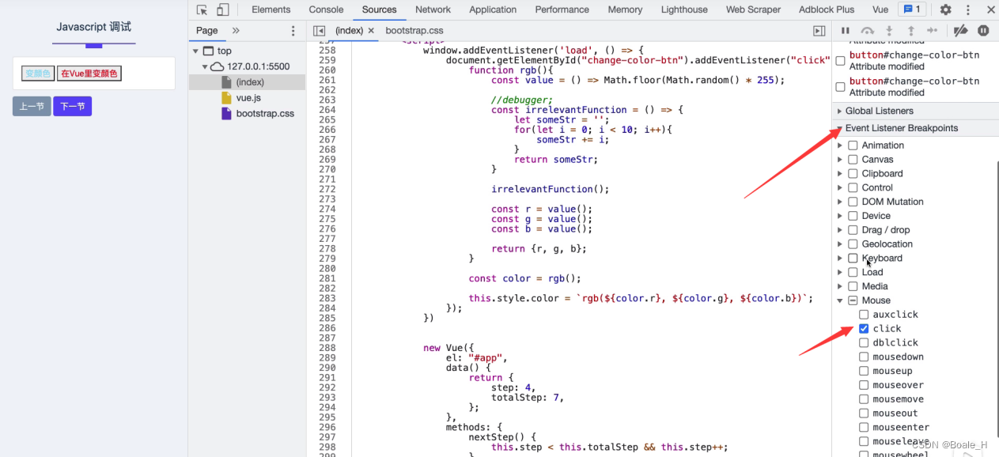The image size is (999, 457).
Task: Collapse the 127.0.0.1:5500 tree node
Action: [205, 66]
